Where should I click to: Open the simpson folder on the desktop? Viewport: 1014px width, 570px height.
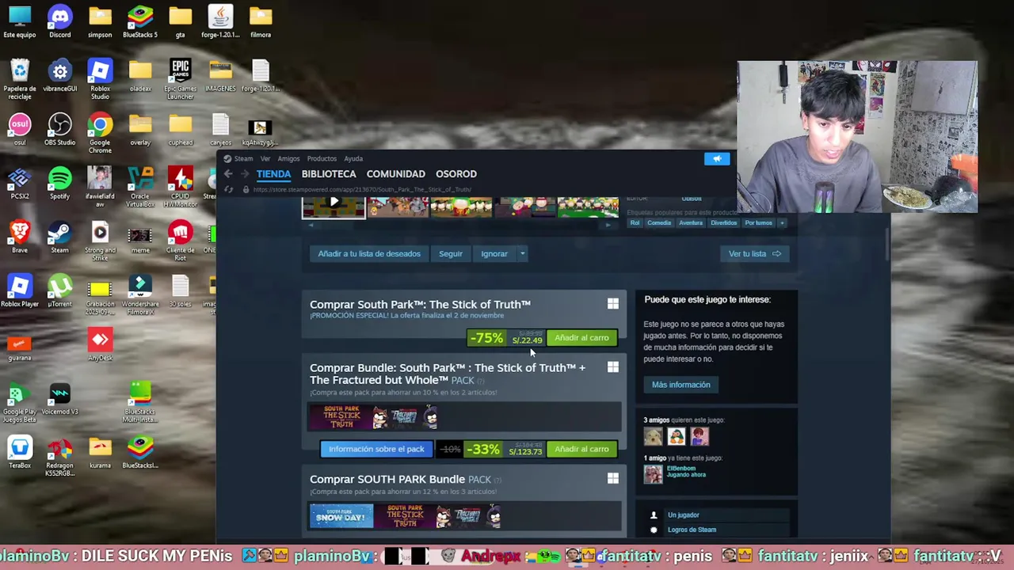pyautogui.click(x=100, y=21)
